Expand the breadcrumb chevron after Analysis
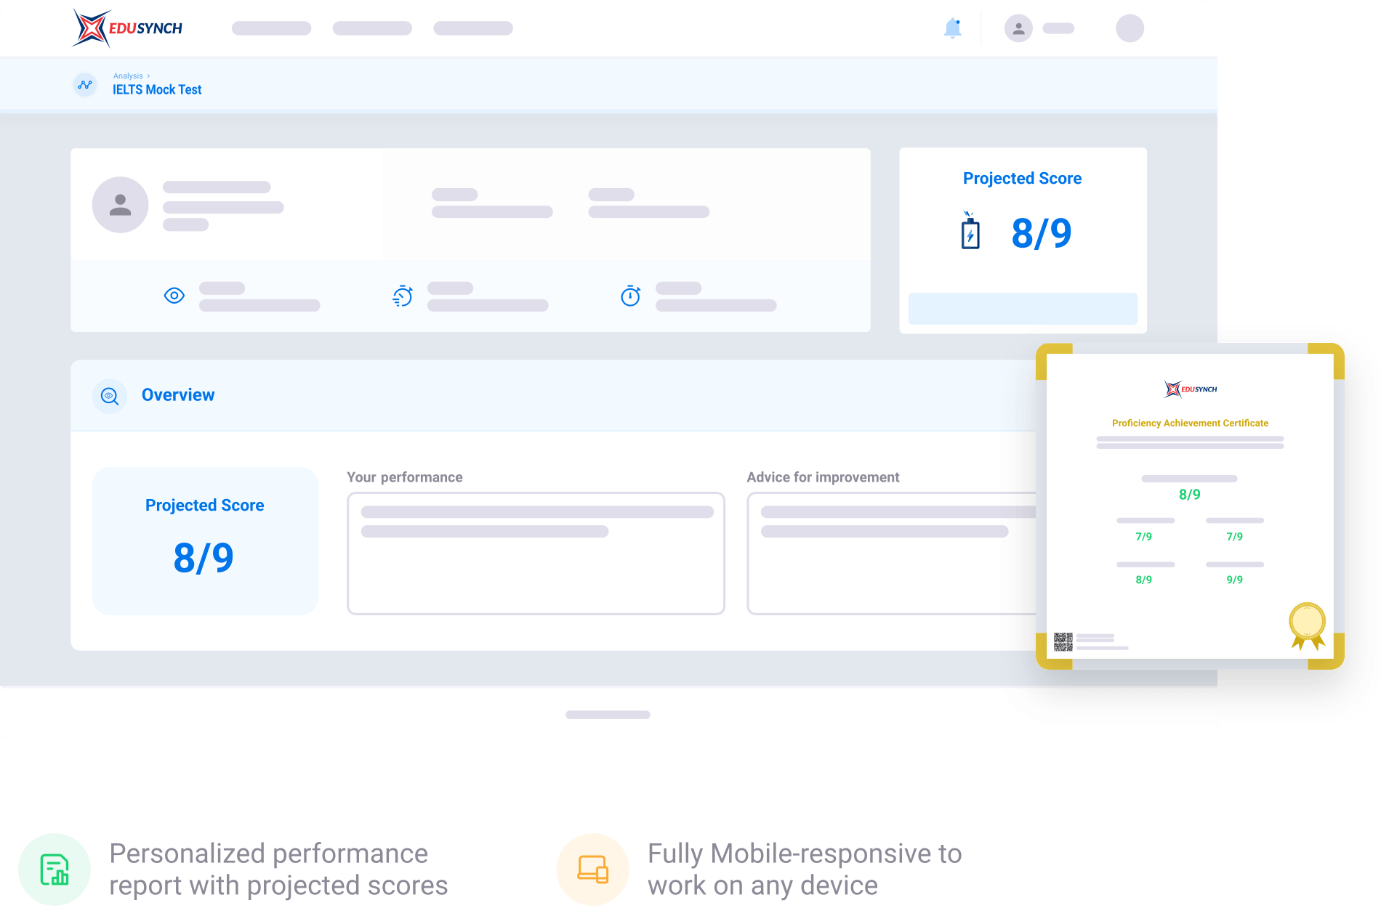This screenshot has height=924, width=1381. click(x=148, y=76)
